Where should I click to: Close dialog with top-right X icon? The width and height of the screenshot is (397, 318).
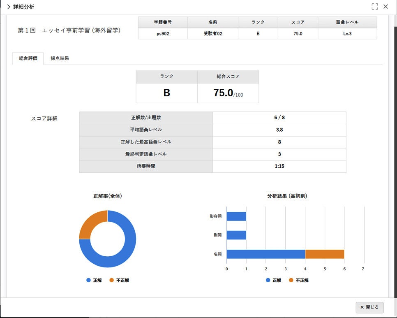tap(385, 7)
